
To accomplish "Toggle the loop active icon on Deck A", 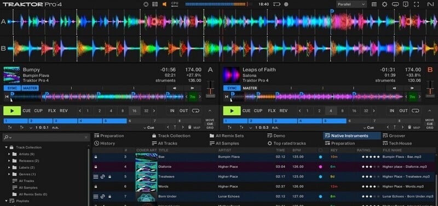I will pos(195,111).
